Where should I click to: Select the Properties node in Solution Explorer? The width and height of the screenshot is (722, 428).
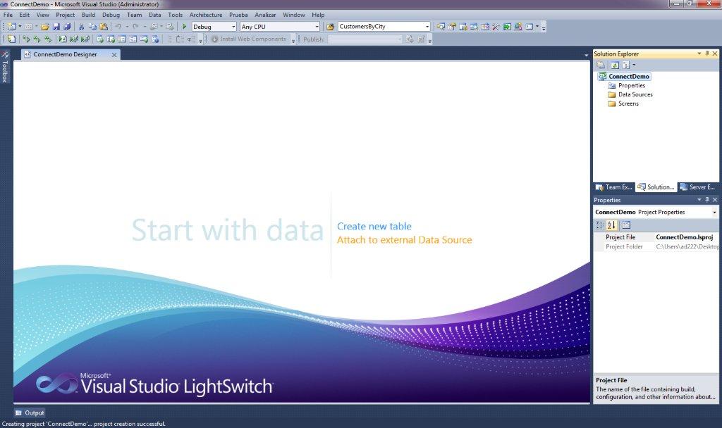(631, 85)
